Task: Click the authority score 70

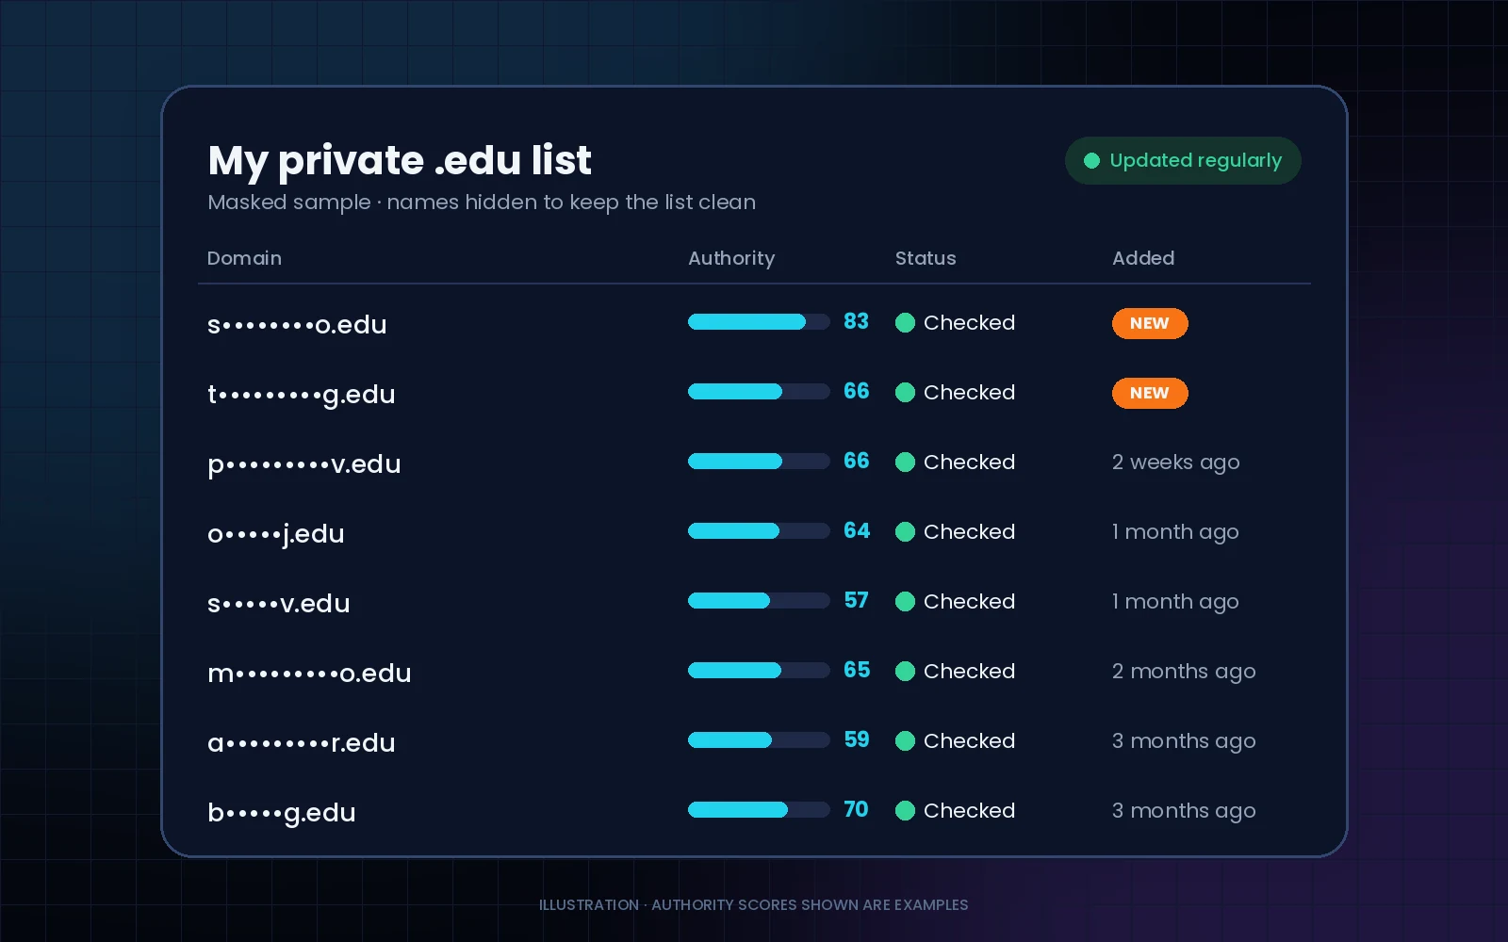Action: pos(856,810)
